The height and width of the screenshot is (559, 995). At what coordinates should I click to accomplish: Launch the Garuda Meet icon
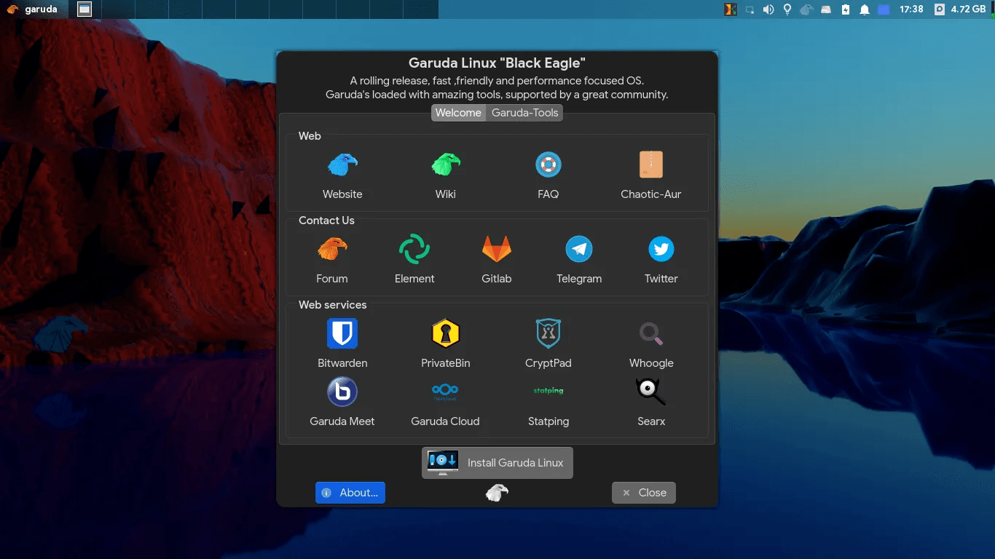click(342, 392)
